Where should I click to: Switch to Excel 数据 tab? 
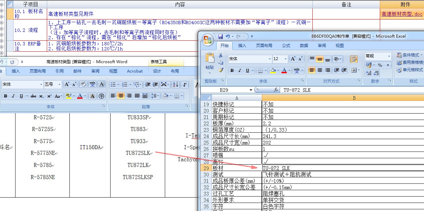pyautogui.click(x=304, y=46)
